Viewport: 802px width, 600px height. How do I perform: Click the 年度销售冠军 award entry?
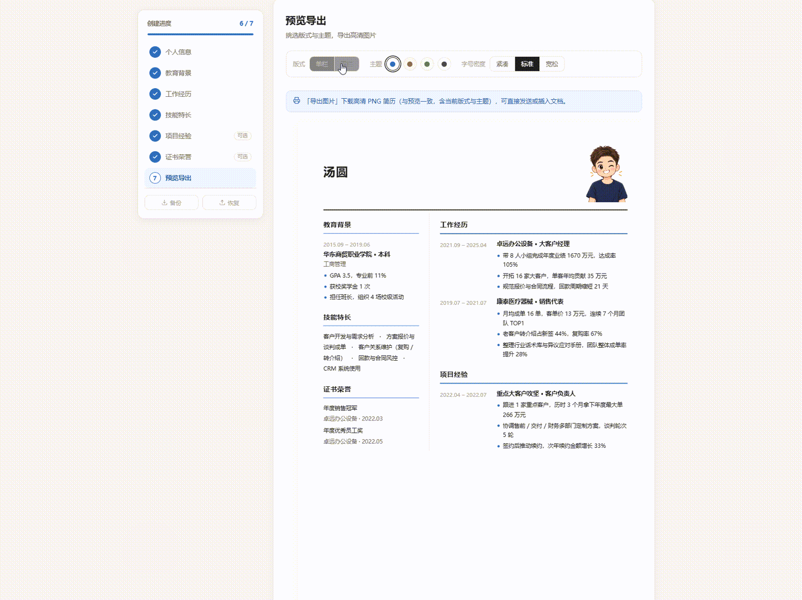pyautogui.click(x=340, y=408)
